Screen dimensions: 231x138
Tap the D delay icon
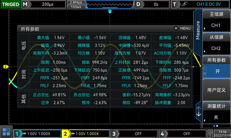pos(139,4)
